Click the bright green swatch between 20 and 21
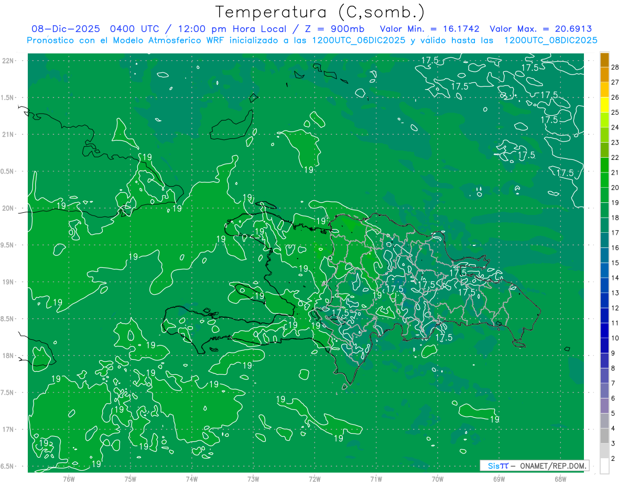The width and height of the screenshot is (629, 486). point(604,180)
